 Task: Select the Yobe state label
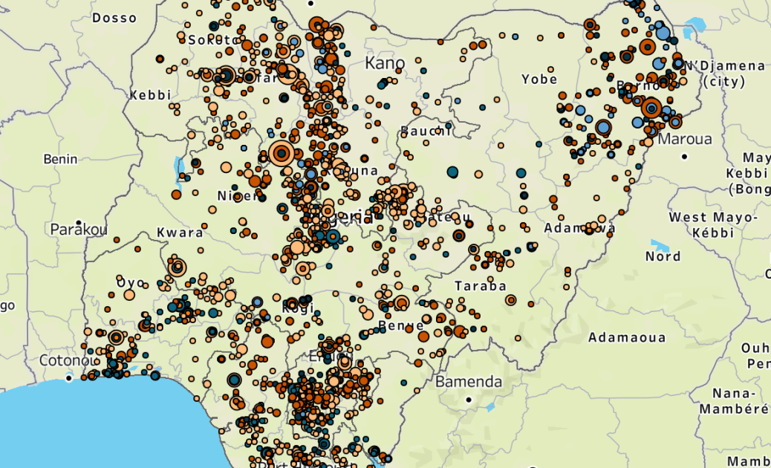pos(539,79)
